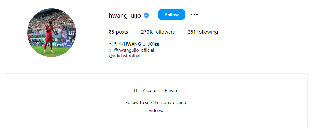Open the @hwanguijo_official profile link
The image size is (314, 131).
pyautogui.click(x=134, y=50)
